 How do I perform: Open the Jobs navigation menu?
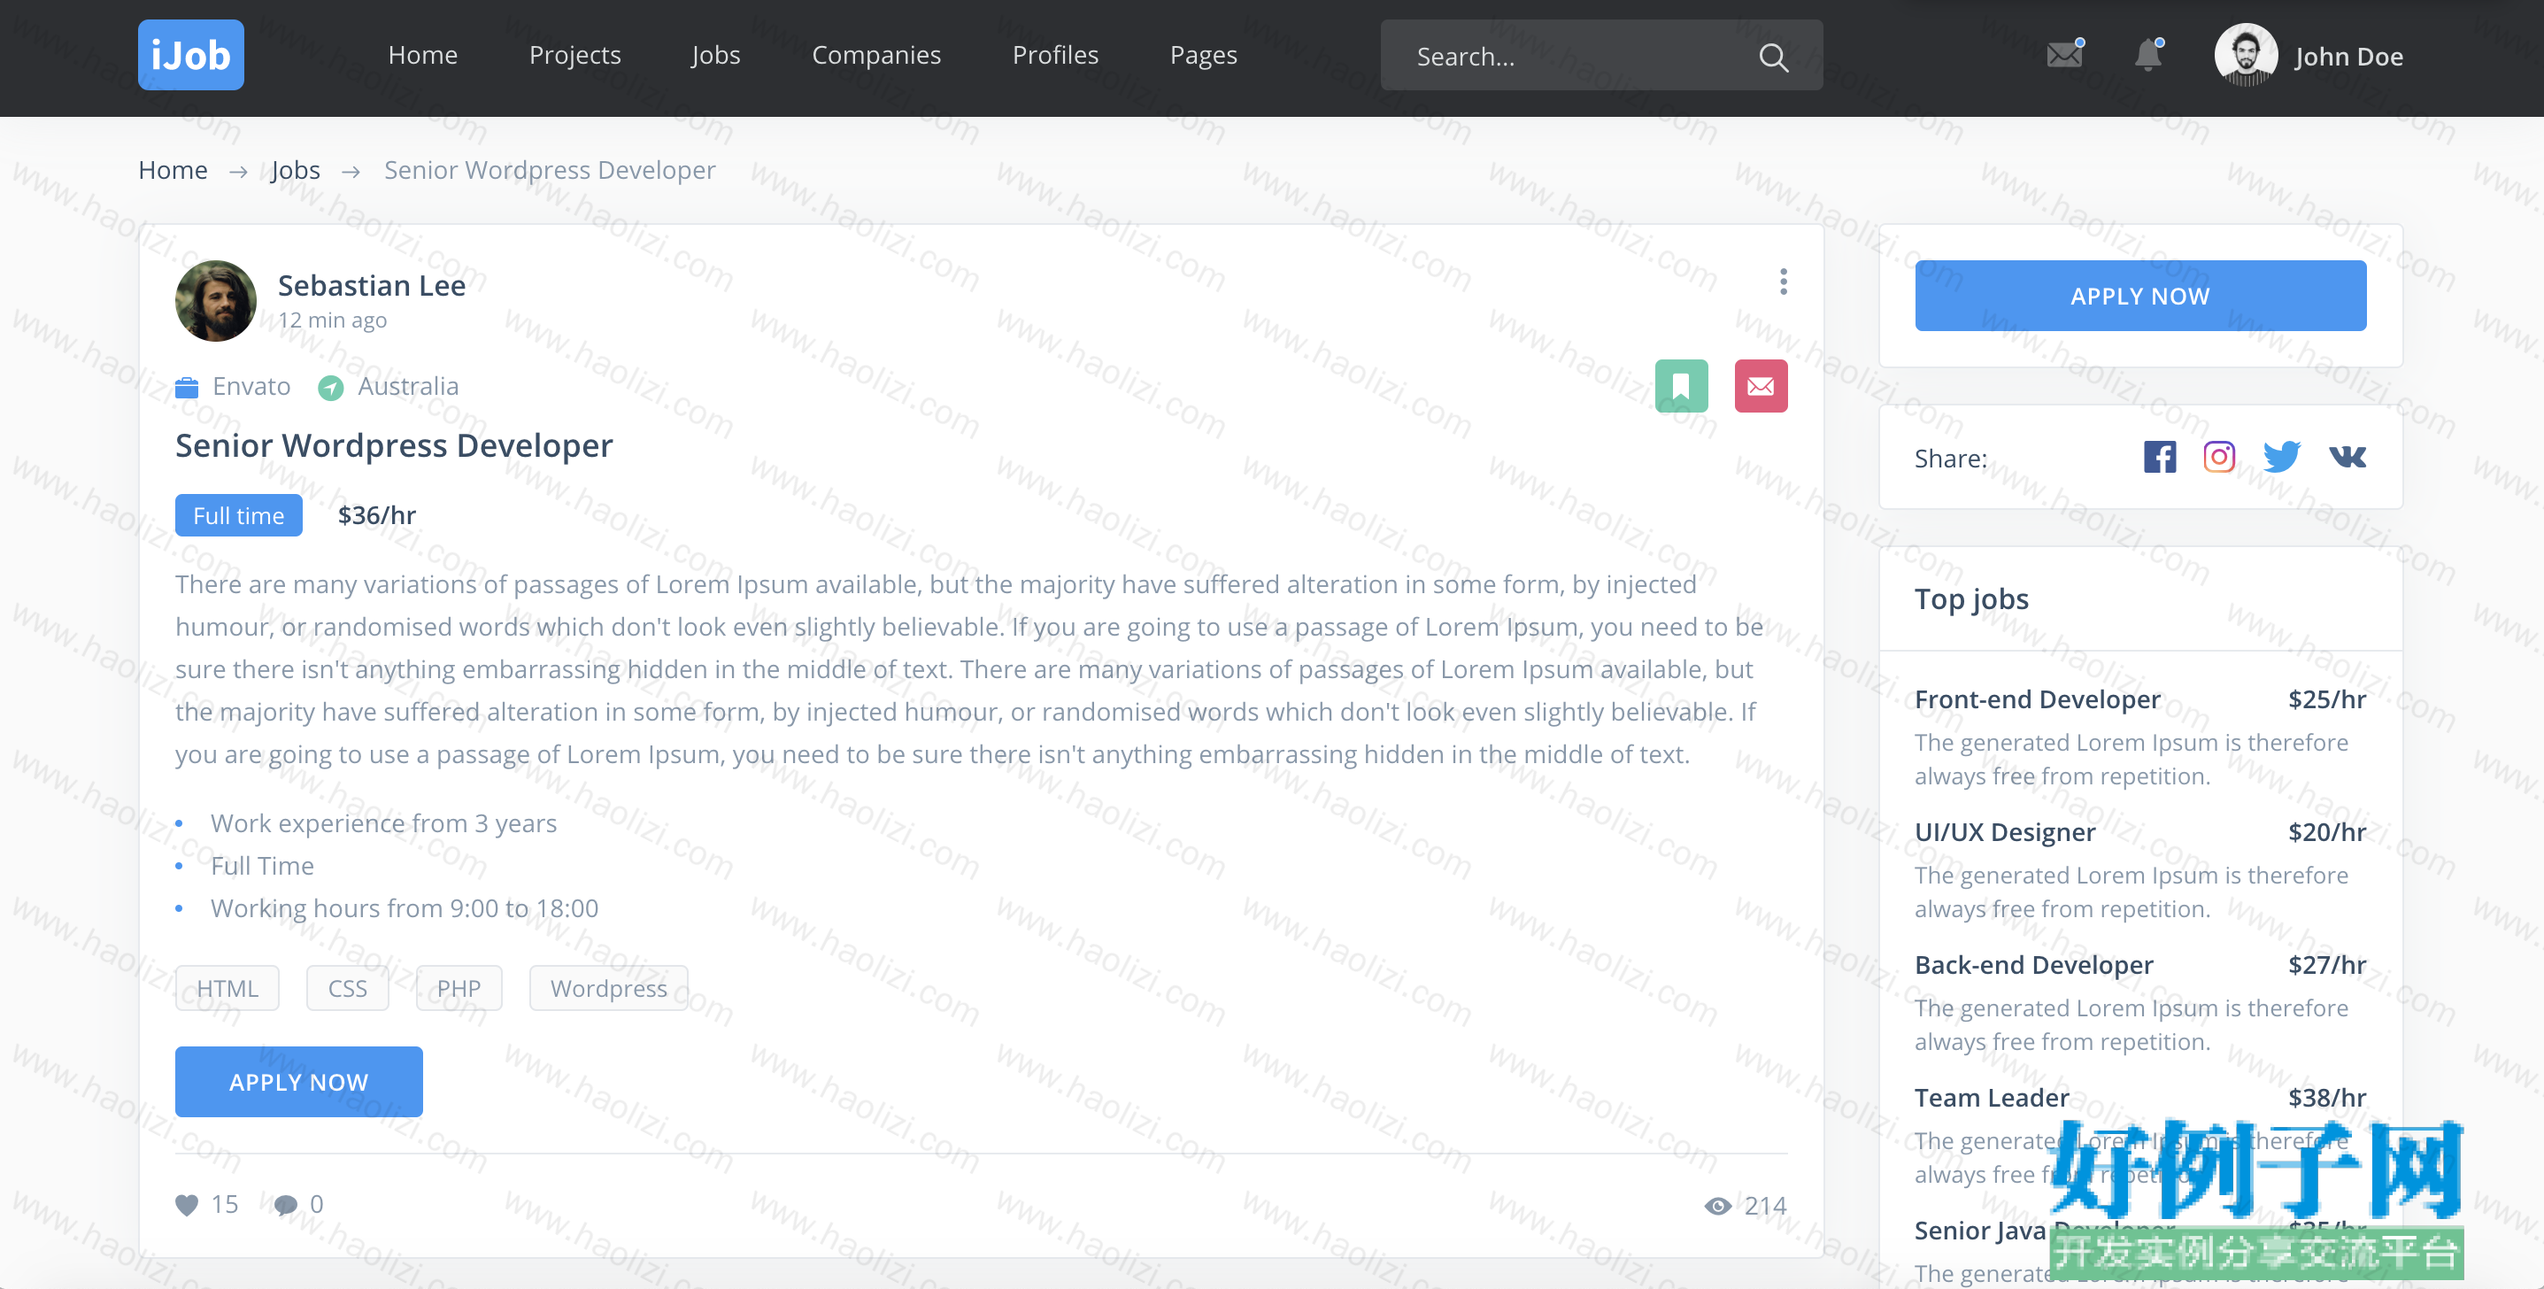(x=716, y=55)
